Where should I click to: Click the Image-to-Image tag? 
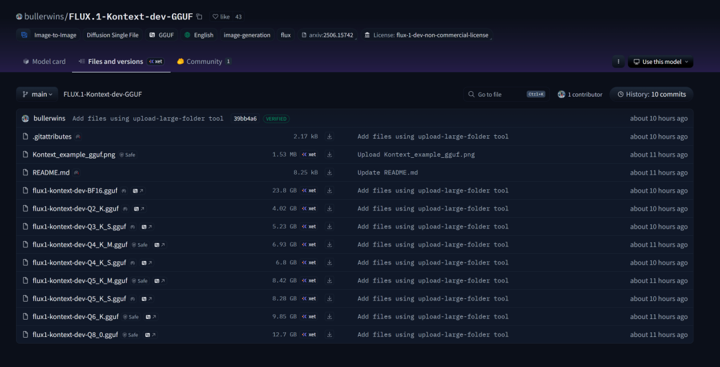[49, 35]
